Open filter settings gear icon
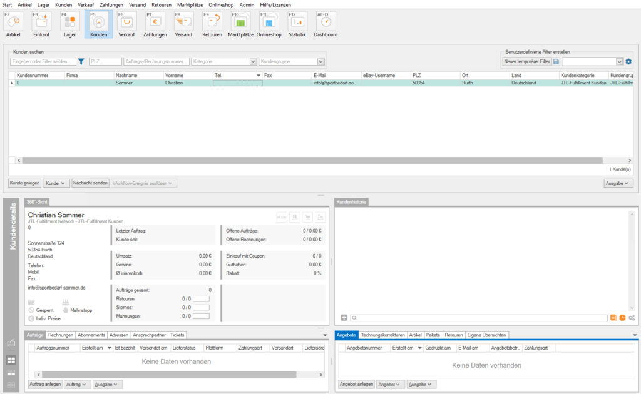 point(628,62)
